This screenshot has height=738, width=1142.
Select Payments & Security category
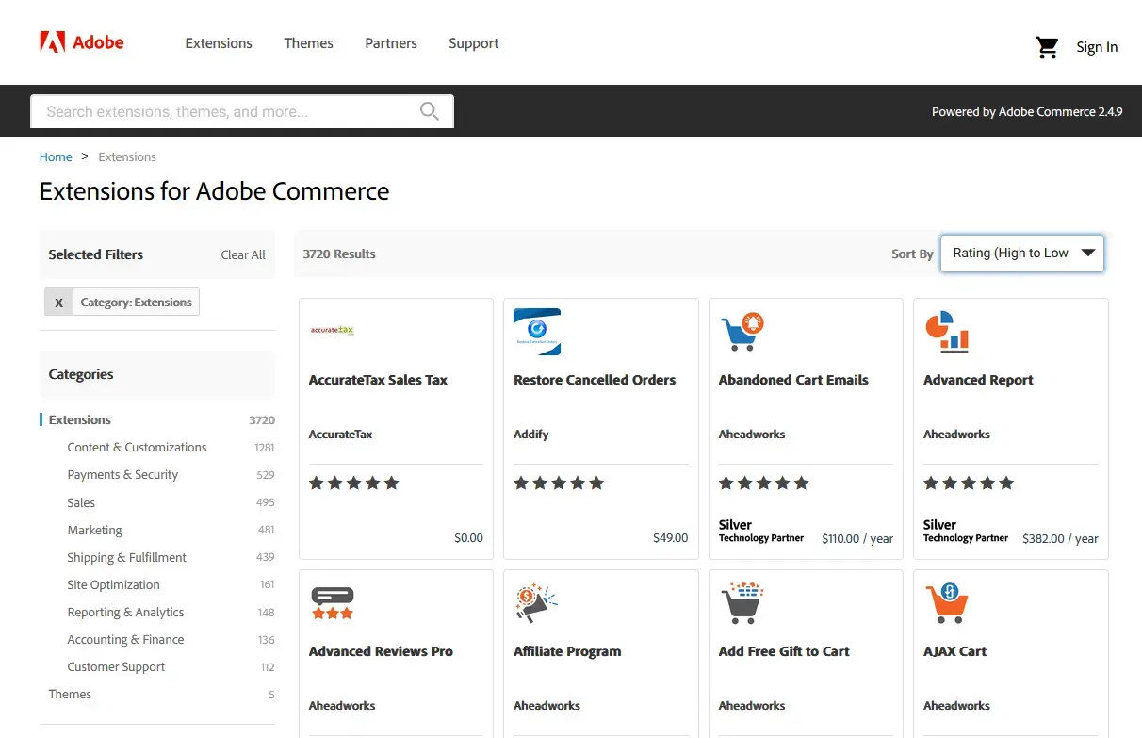tap(122, 475)
